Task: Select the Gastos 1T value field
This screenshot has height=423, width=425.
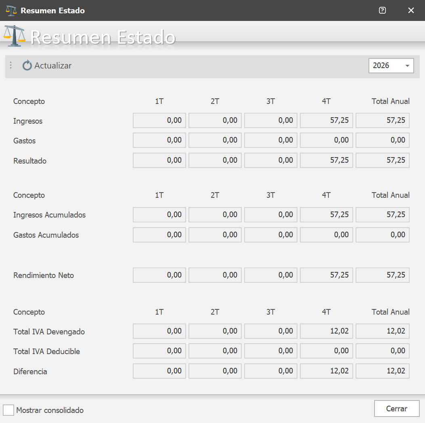Action: coord(159,140)
